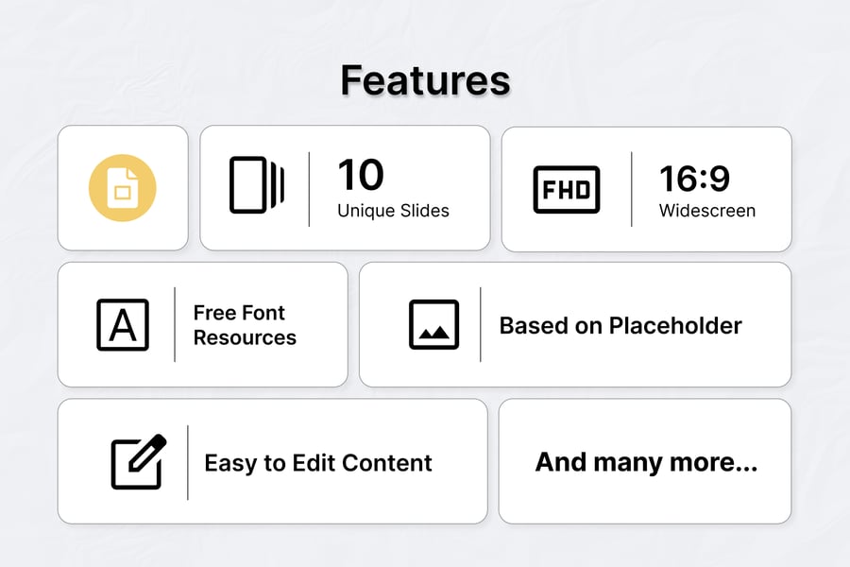Click the yellow Google Slides icon

[x=123, y=188]
